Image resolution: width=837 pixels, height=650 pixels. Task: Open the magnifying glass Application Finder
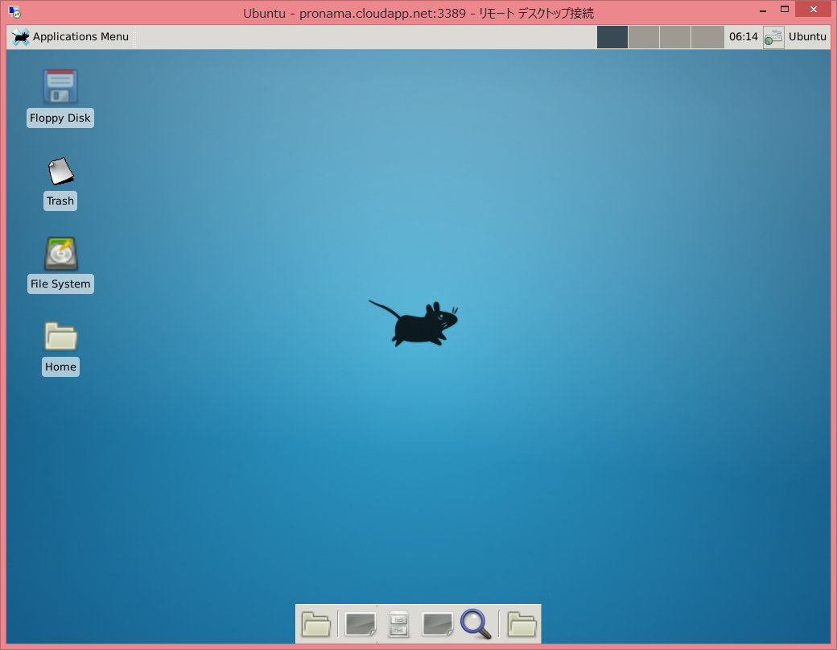[x=476, y=624]
